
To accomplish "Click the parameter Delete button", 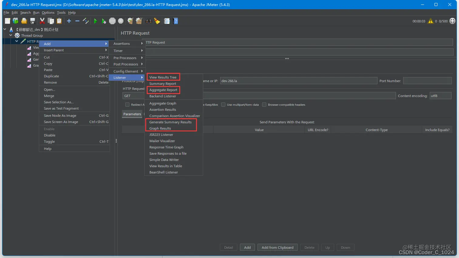I will pyautogui.click(x=309, y=247).
